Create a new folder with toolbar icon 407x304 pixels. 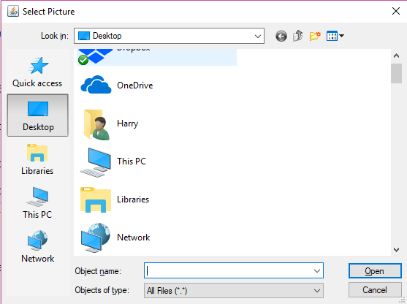coord(315,36)
